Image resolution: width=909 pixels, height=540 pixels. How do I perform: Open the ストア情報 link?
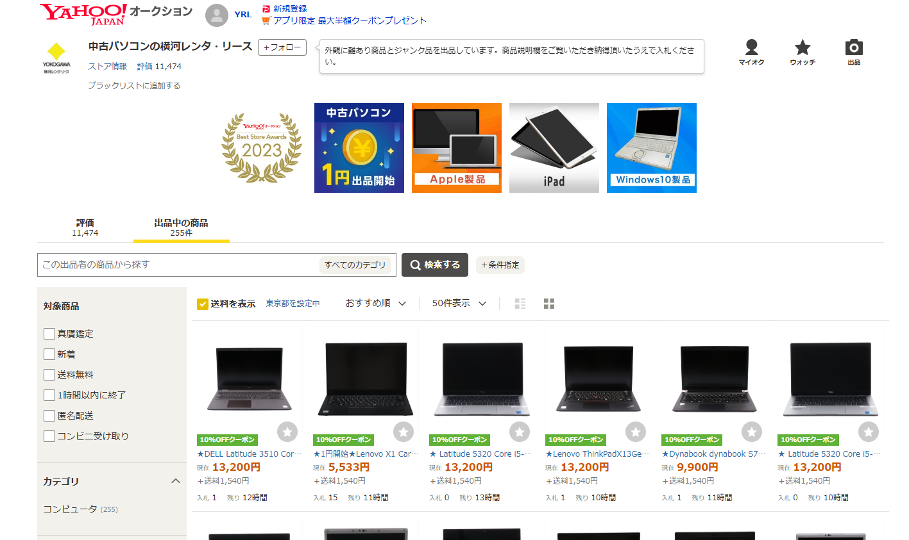pos(107,67)
